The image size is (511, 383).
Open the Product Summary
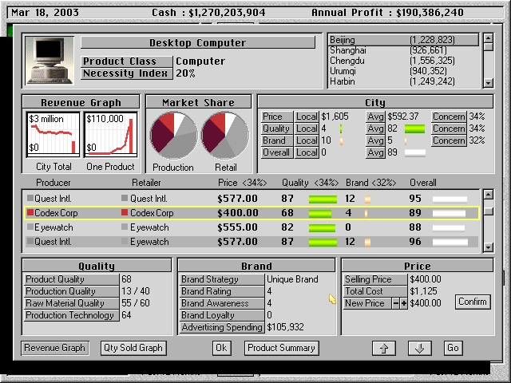281,348
